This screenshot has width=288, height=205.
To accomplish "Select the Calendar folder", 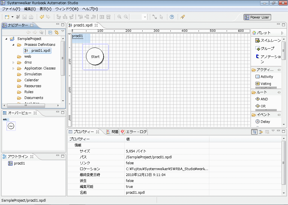I will pyautogui.click(x=31, y=80).
